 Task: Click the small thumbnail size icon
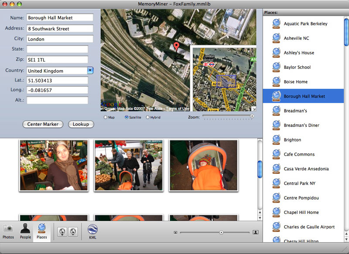tap(175, 233)
